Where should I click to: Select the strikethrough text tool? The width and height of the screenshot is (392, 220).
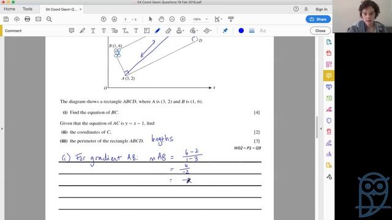coord(104,31)
